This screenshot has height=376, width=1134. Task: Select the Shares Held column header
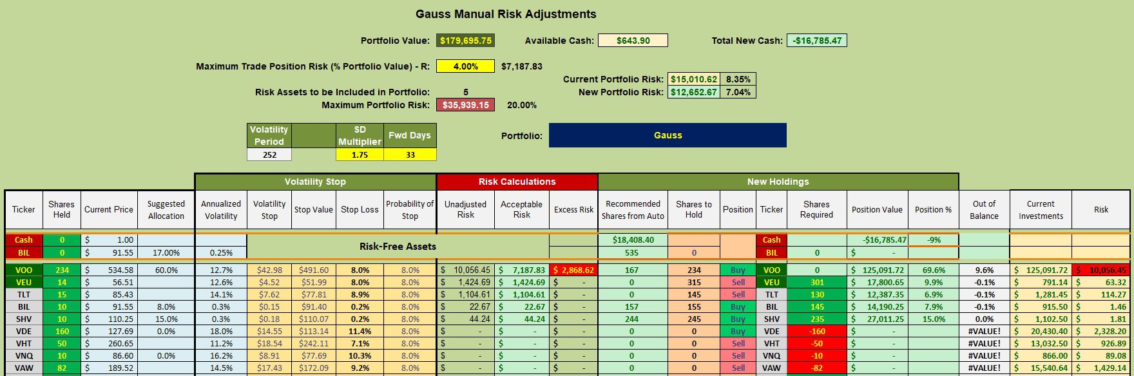[62, 209]
